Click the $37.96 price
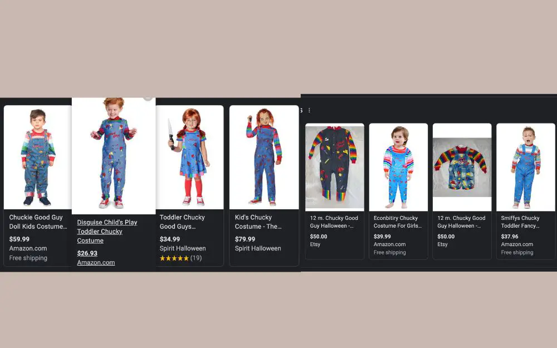557x348 pixels. click(510, 237)
